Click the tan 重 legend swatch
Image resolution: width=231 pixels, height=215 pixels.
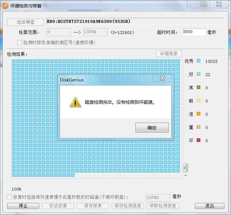click(198, 127)
